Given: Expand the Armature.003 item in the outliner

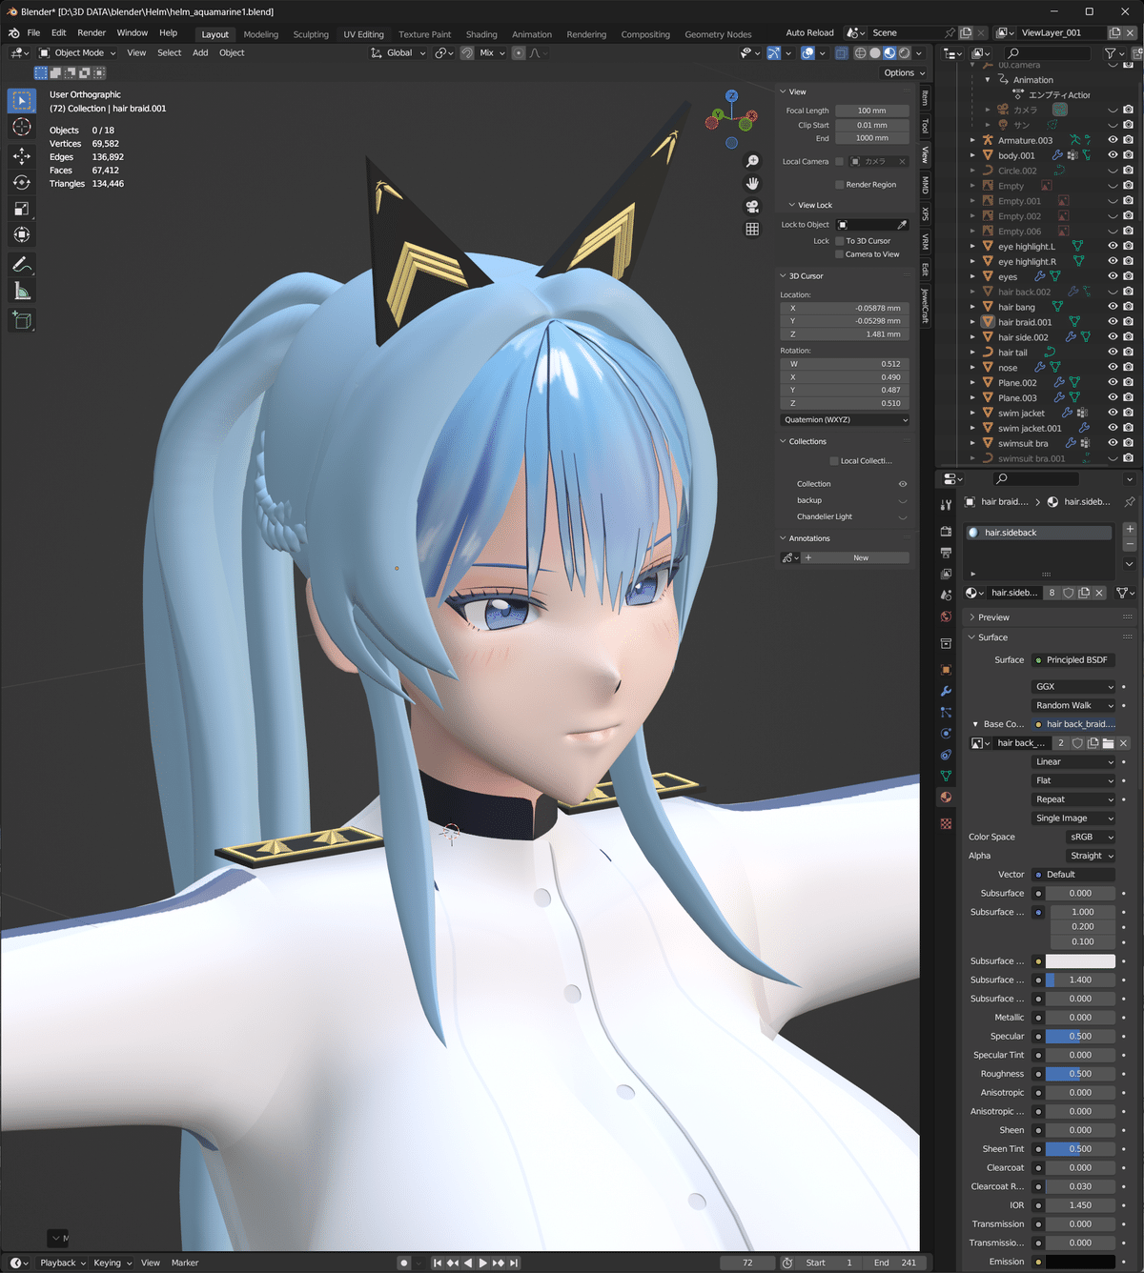Looking at the screenshot, I should (971, 139).
